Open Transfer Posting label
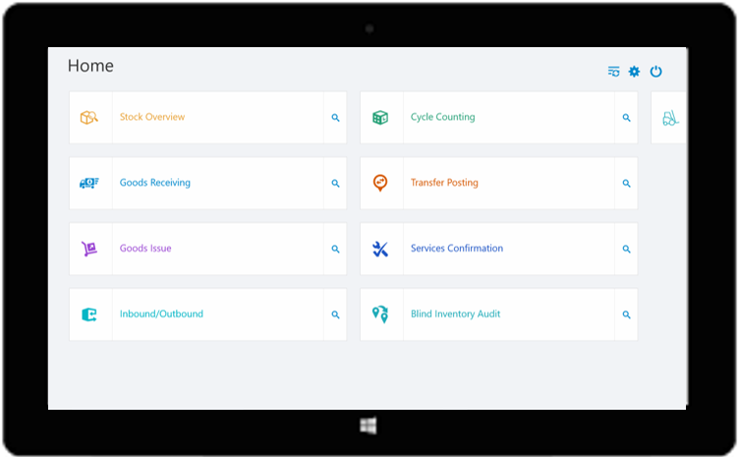The width and height of the screenshot is (739, 457). 444,183
